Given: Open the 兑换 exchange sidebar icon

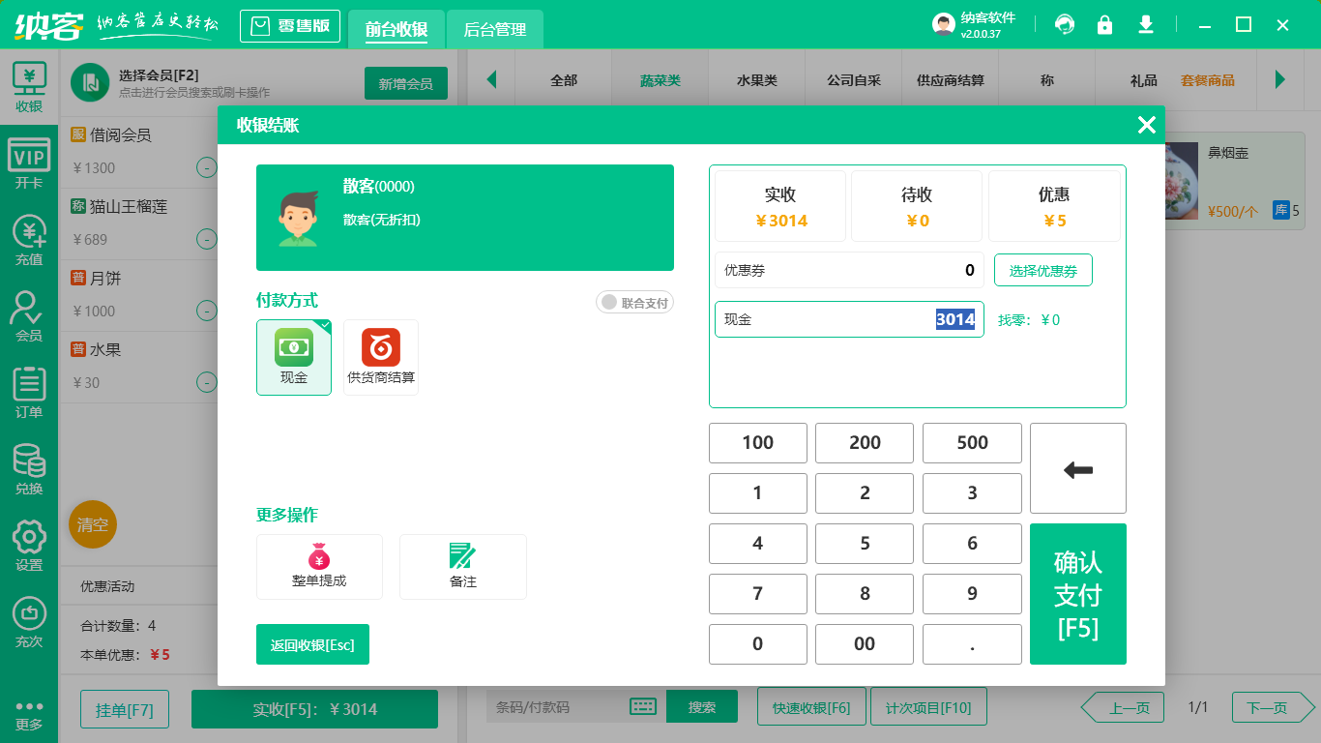Looking at the screenshot, I should click(29, 469).
